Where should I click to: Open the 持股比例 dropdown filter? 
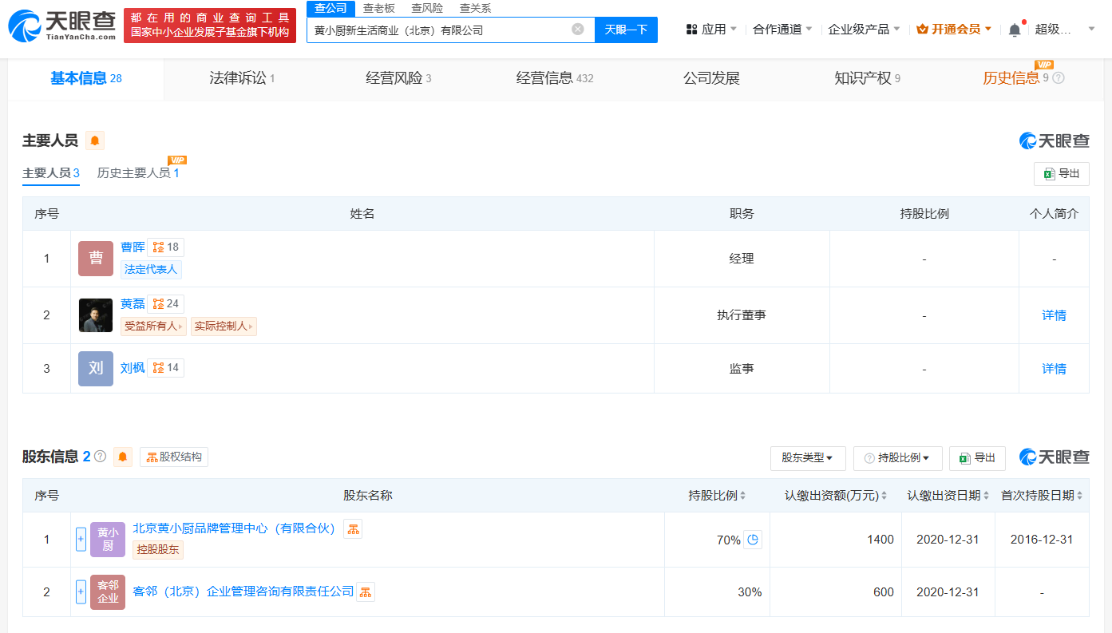point(897,458)
